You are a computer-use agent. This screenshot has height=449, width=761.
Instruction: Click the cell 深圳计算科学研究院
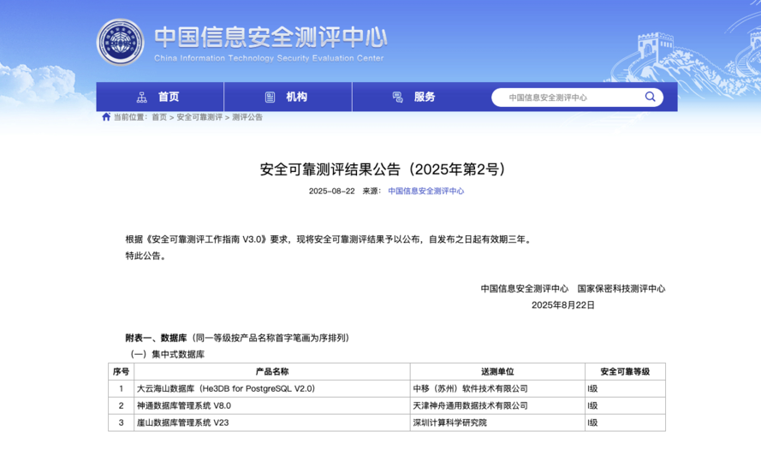pos(497,422)
